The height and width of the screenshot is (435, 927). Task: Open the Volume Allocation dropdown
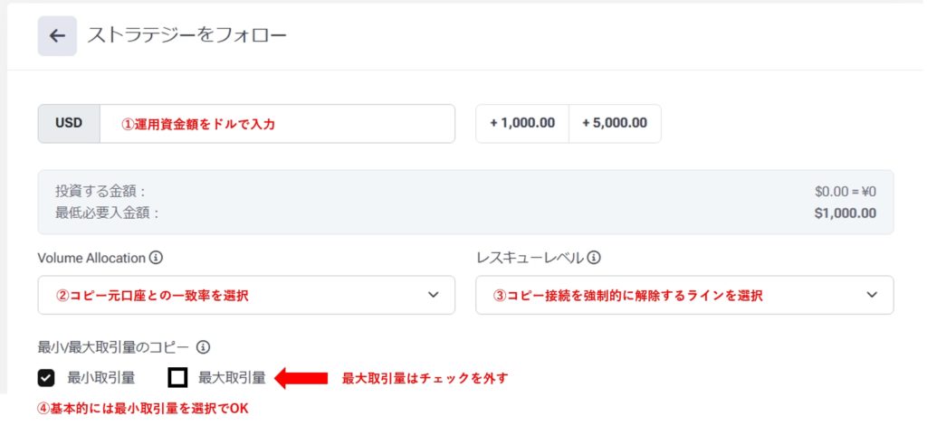246,295
